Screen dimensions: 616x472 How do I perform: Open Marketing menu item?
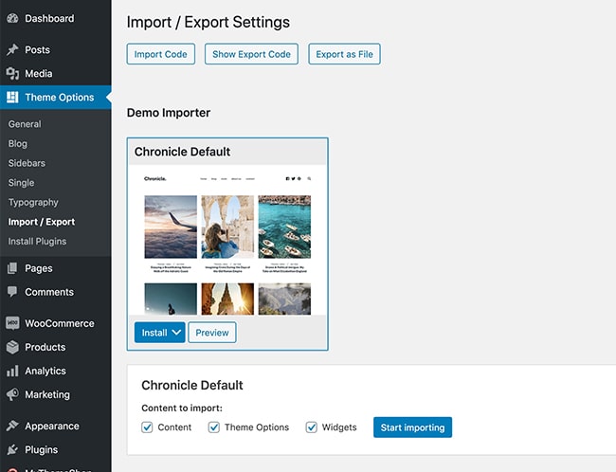click(x=55, y=394)
